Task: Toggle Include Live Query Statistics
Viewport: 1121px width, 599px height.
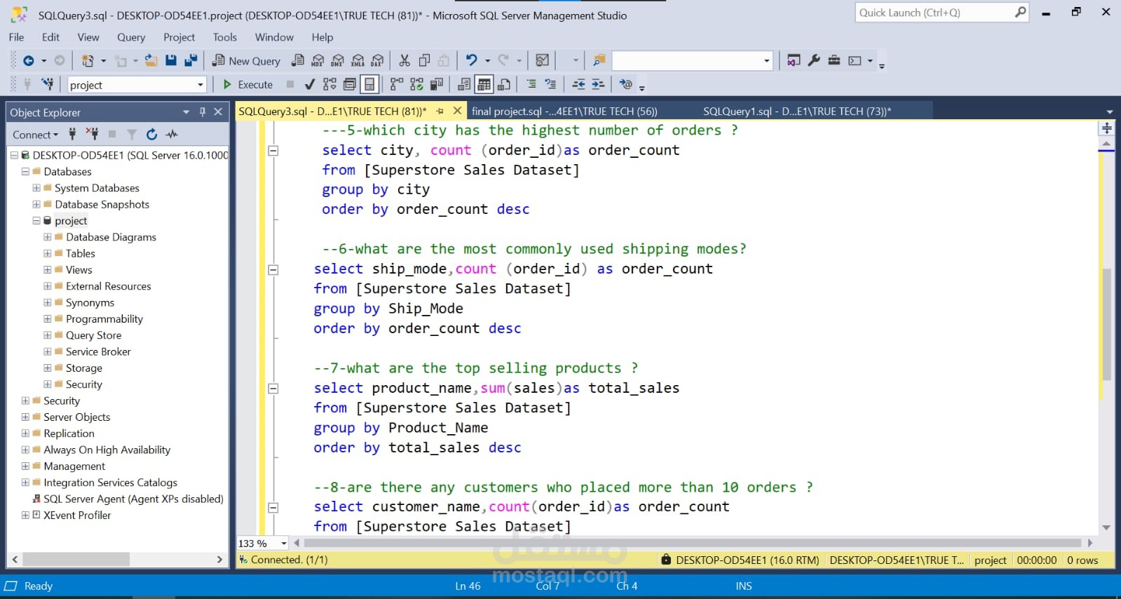Action: click(x=416, y=85)
